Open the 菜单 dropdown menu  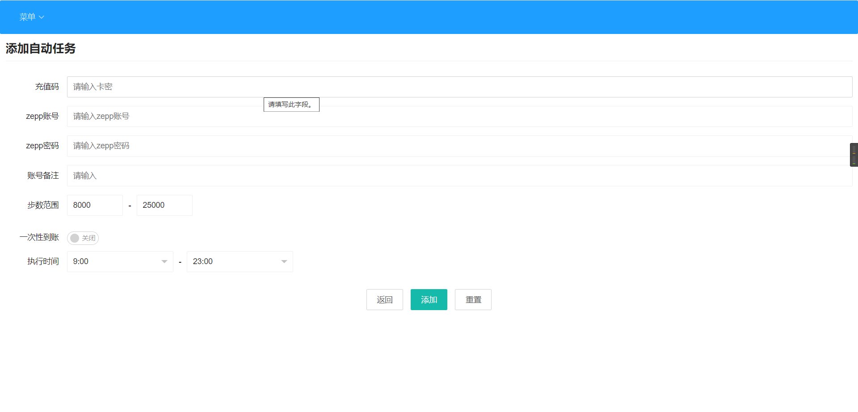click(x=31, y=17)
